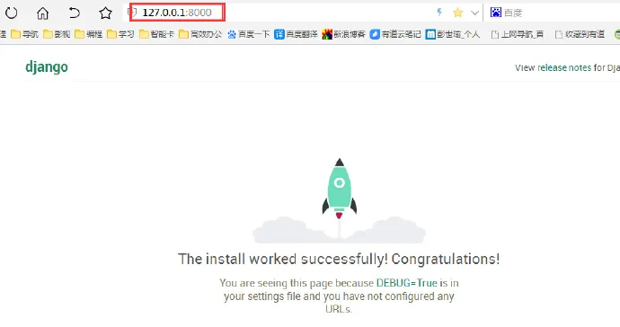Open the 百度一下 bookmark
This screenshot has width=620, height=327.
pos(248,34)
